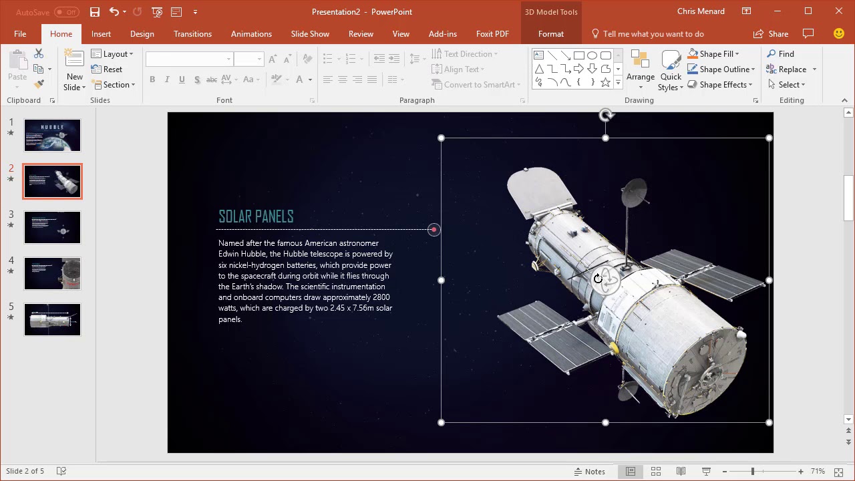855x481 pixels.
Task: Toggle Bold formatting button
Action: [152, 79]
